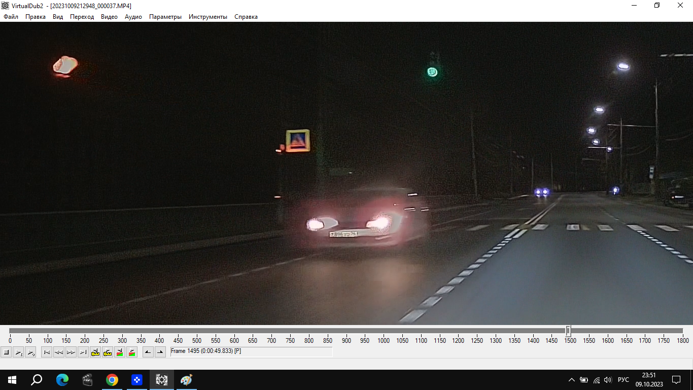Go to previous keyframe
Screen dimensions: 693x390
(x=95, y=352)
